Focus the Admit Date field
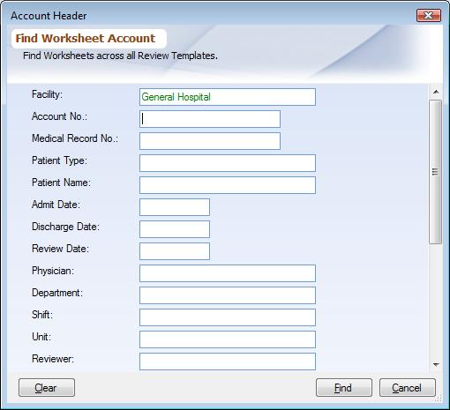This screenshot has width=450, height=410. click(x=175, y=207)
